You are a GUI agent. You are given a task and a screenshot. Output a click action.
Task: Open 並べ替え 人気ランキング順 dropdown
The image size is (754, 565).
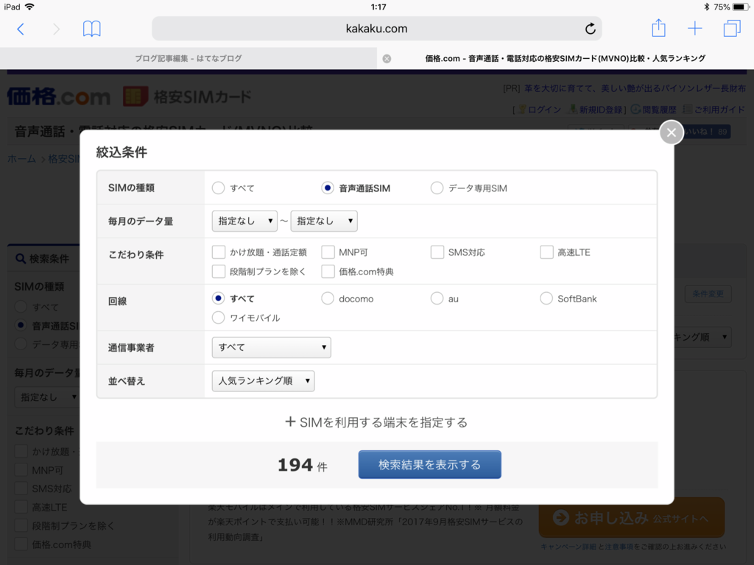[x=263, y=381]
